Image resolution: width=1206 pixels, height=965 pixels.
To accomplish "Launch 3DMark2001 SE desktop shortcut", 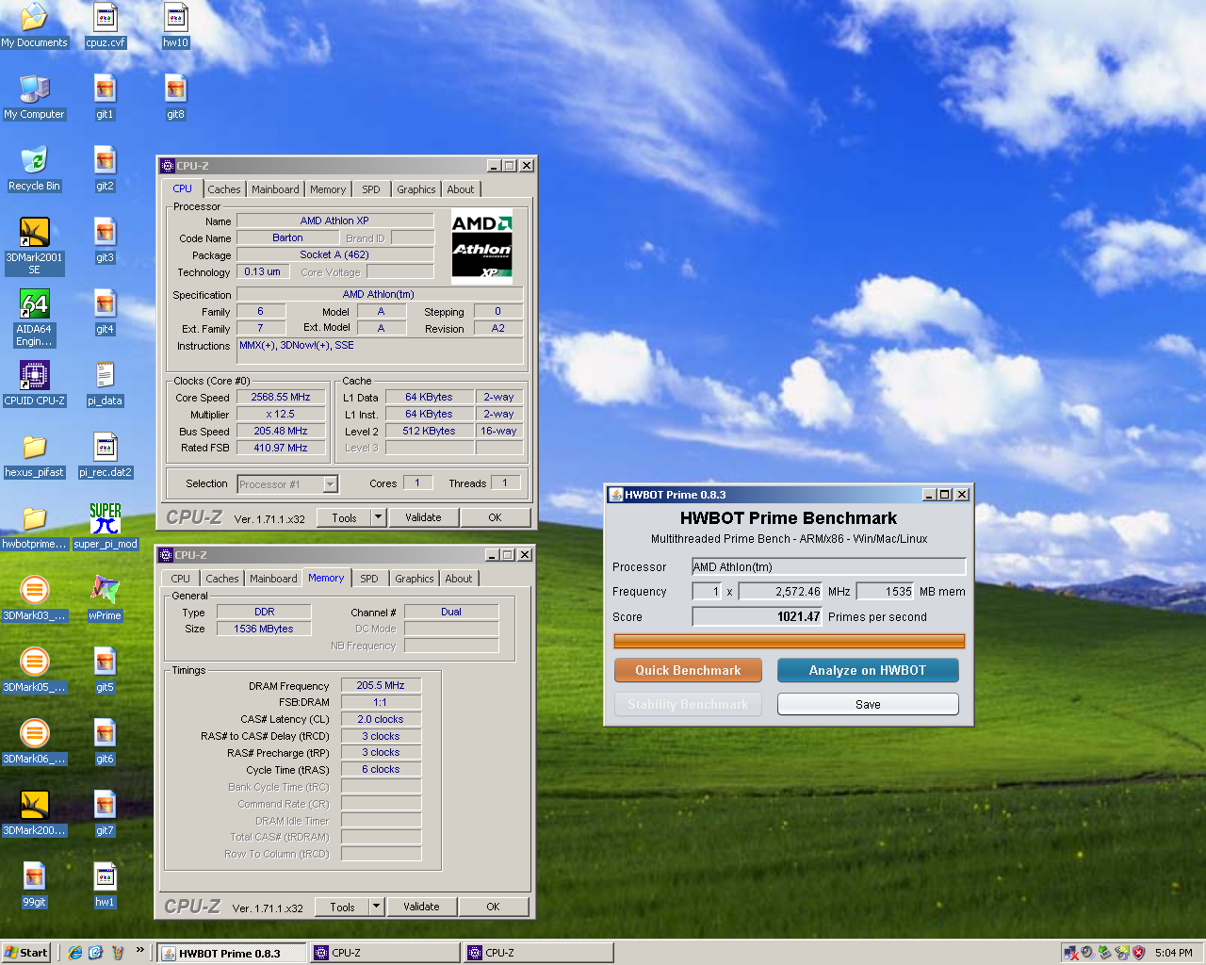I will pos(34,246).
